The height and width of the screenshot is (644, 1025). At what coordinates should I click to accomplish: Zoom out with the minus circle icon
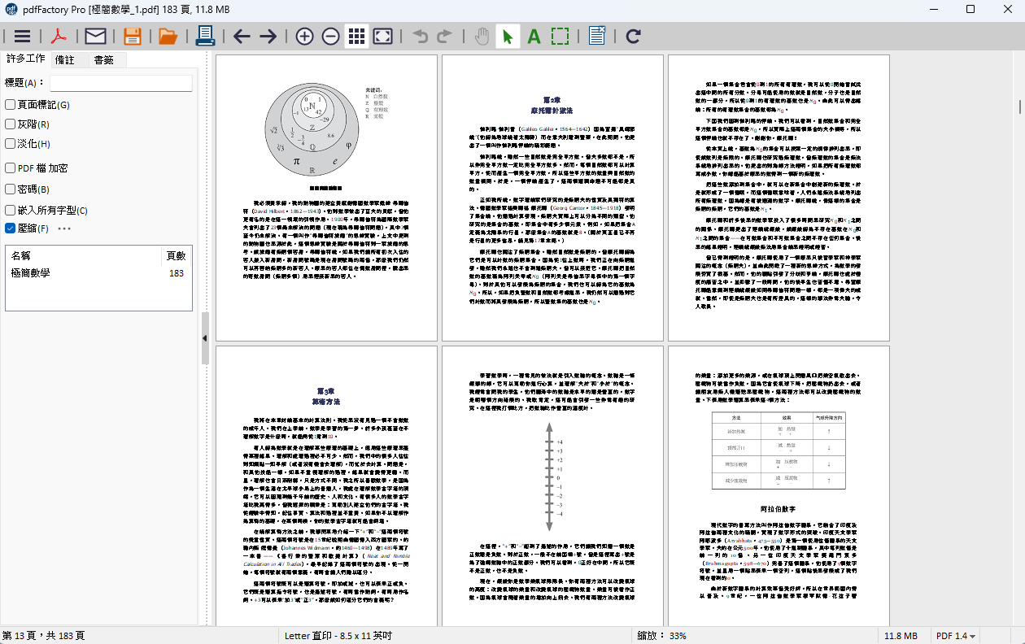tap(330, 36)
